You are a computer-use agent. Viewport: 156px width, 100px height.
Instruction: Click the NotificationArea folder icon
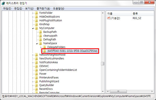click(36, 62)
